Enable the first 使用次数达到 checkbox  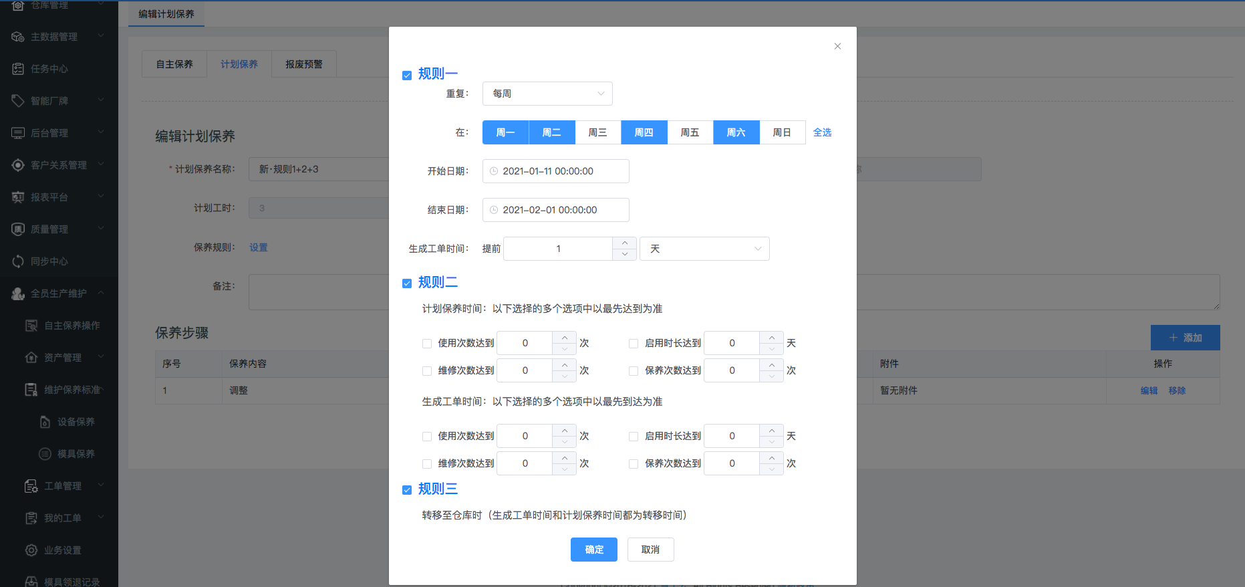(x=427, y=344)
